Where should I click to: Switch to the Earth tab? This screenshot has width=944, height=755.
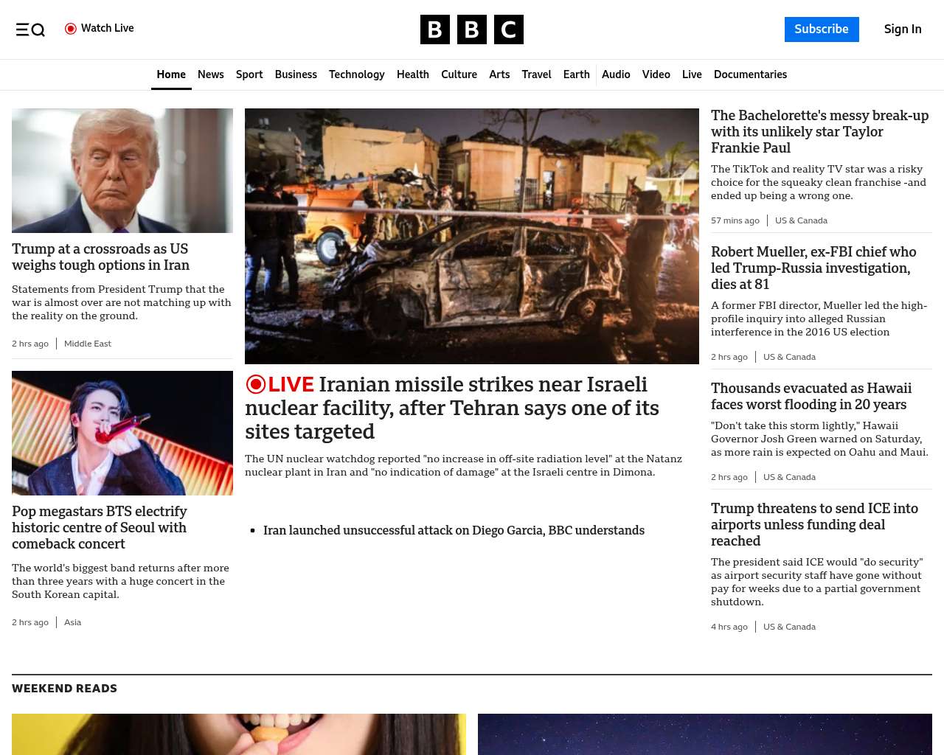click(x=576, y=74)
